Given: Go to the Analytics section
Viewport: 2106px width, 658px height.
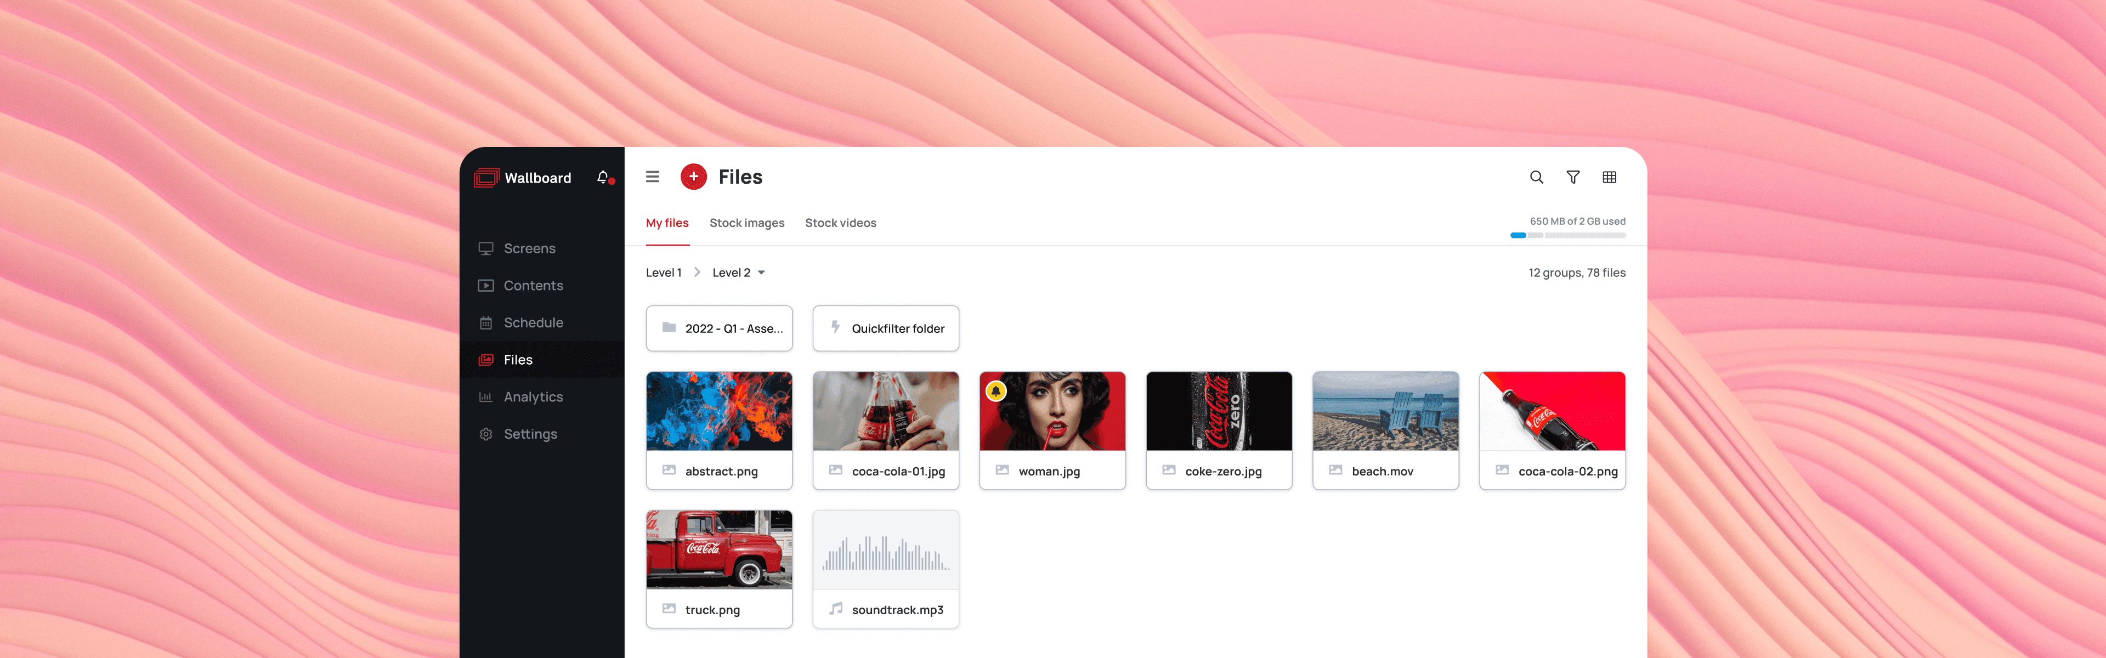Looking at the screenshot, I should [533, 397].
